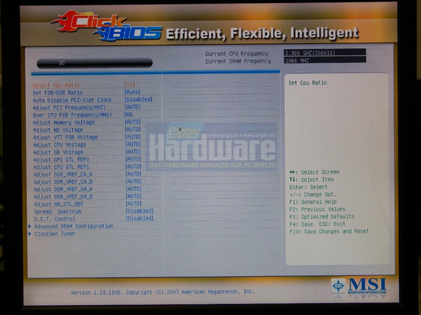This screenshot has height=315, width=421.
Task: Change NB Voltage [AUTO] value
Action: coord(133,129)
